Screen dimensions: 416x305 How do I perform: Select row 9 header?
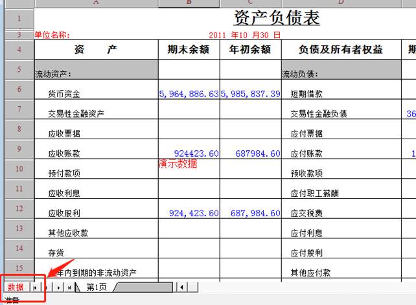point(19,149)
